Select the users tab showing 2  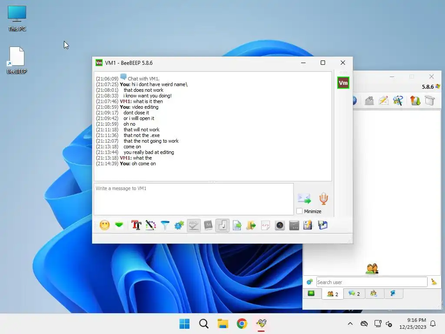332,294
